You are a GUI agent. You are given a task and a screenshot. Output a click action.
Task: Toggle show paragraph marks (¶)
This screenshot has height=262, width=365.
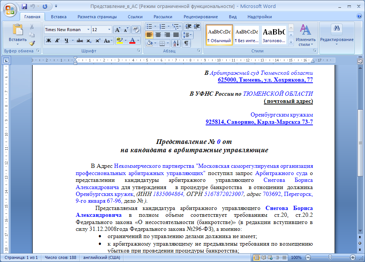(186, 43)
